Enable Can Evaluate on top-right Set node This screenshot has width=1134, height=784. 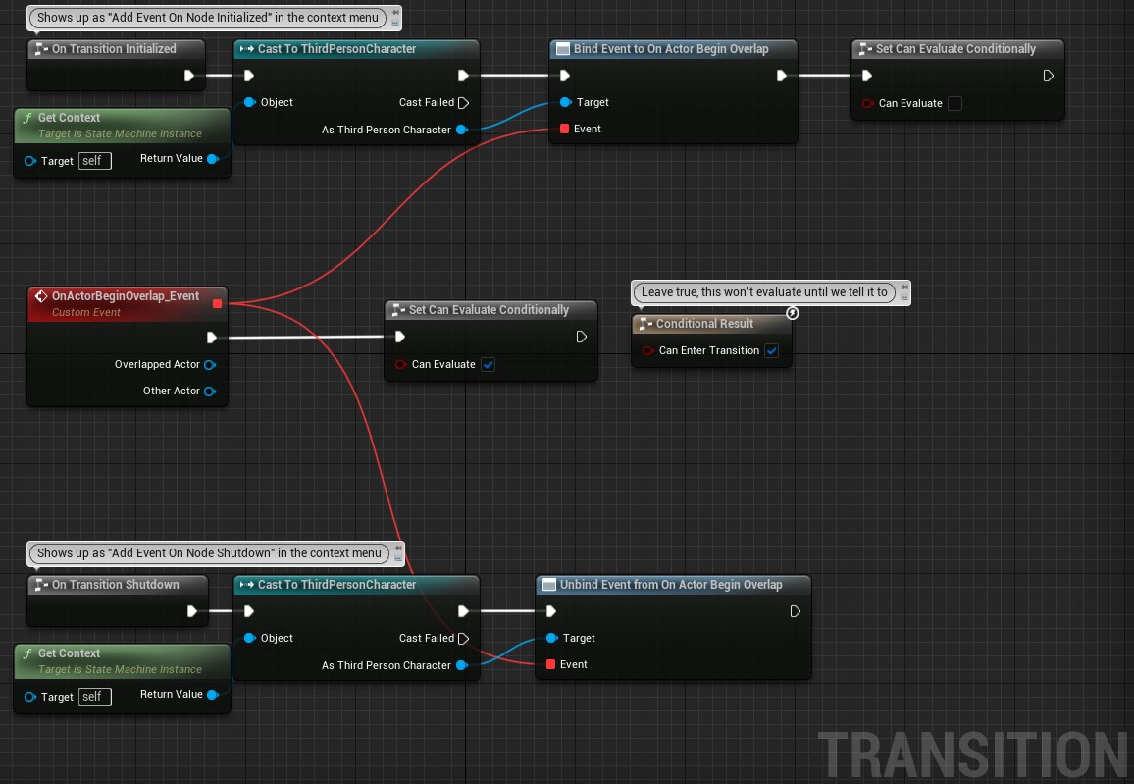[x=954, y=104]
